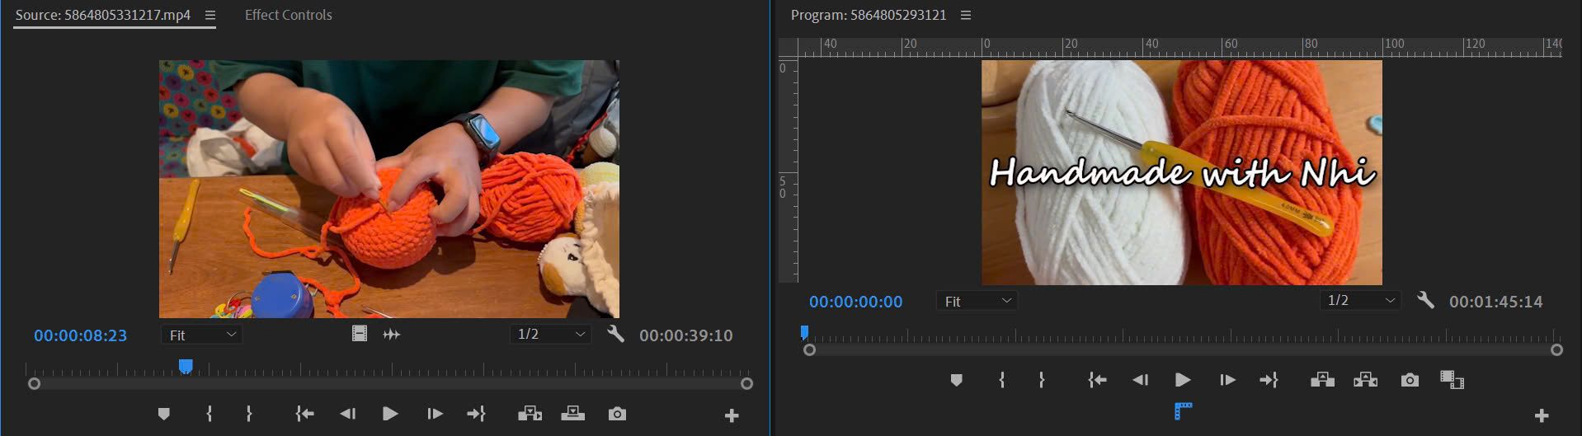Click Program duration 00:01:45:14
The width and height of the screenshot is (1582, 436).
[x=1496, y=302]
